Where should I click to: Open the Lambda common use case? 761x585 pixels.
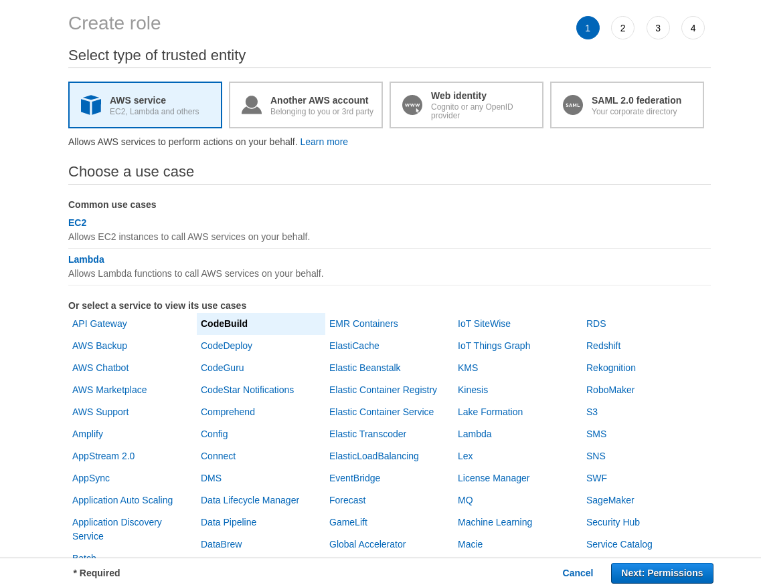86,259
